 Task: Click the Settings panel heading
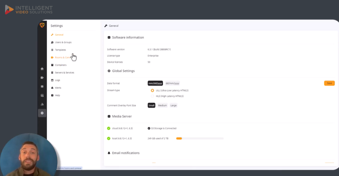point(57,26)
